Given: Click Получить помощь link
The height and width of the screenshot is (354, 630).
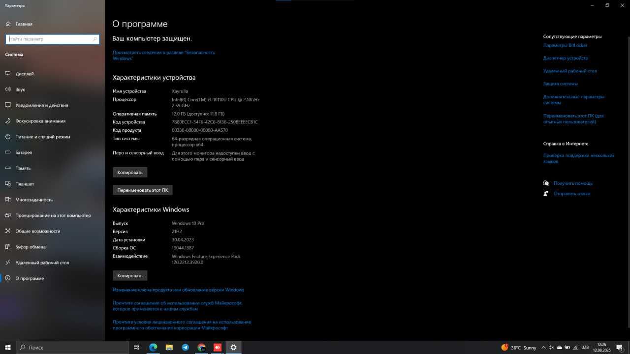Looking at the screenshot, I should coord(573,183).
